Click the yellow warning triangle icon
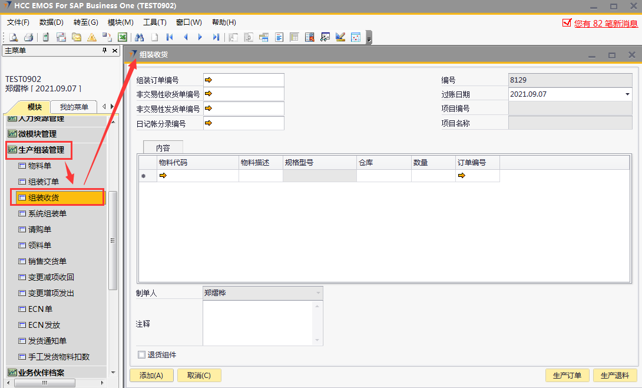The width and height of the screenshot is (642, 388). [x=92, y=37]
